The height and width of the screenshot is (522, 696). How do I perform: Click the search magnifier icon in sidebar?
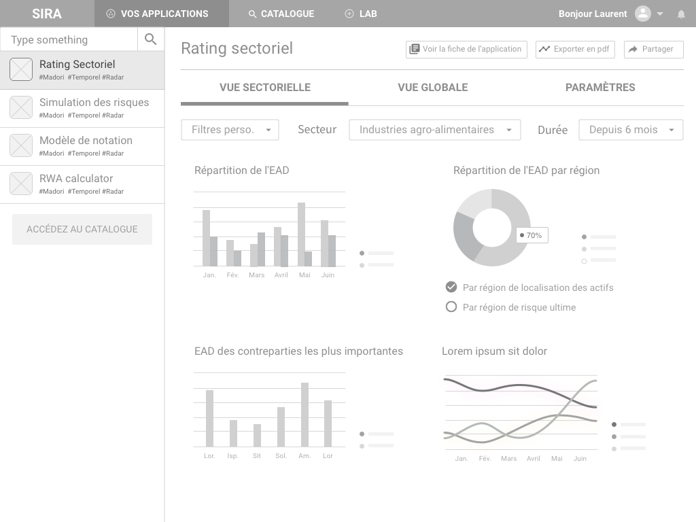coord(150,39)
